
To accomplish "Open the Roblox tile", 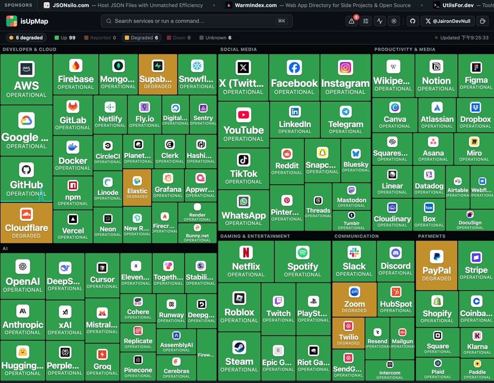I will pyautogui.click(x=239, y=307).
